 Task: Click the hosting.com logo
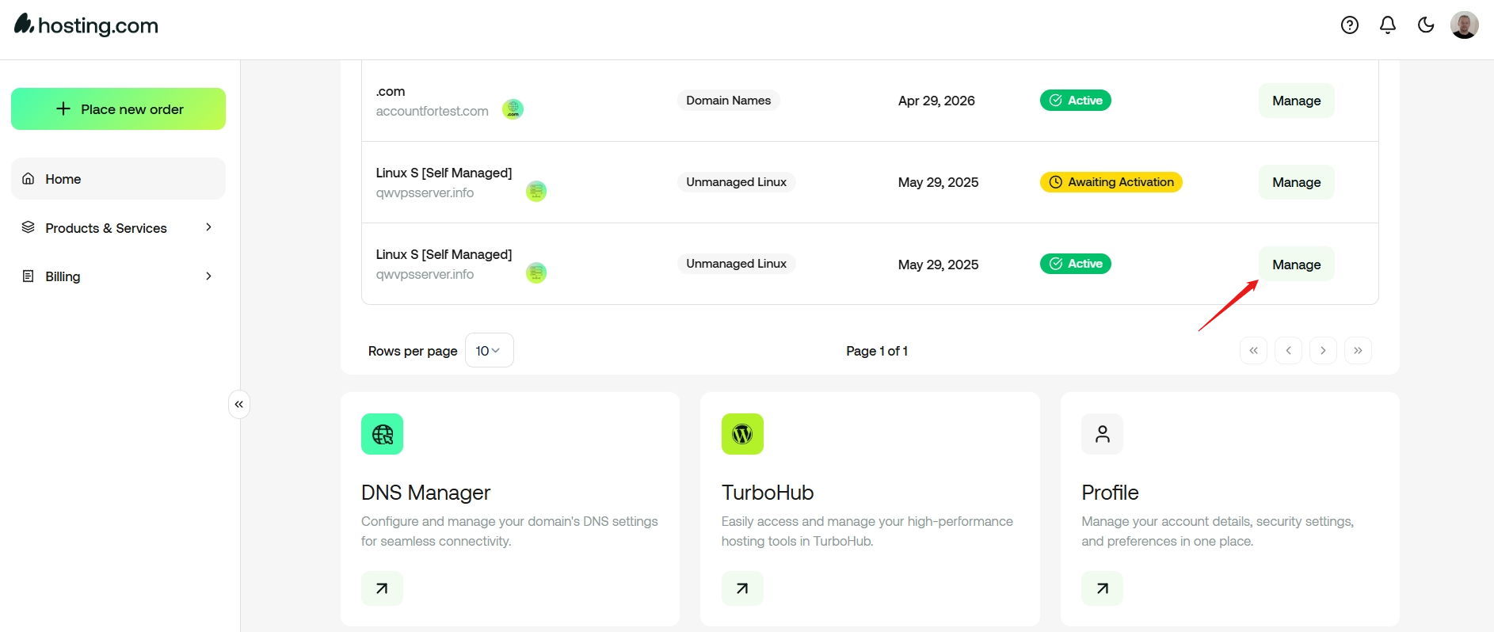coord(86,25)
